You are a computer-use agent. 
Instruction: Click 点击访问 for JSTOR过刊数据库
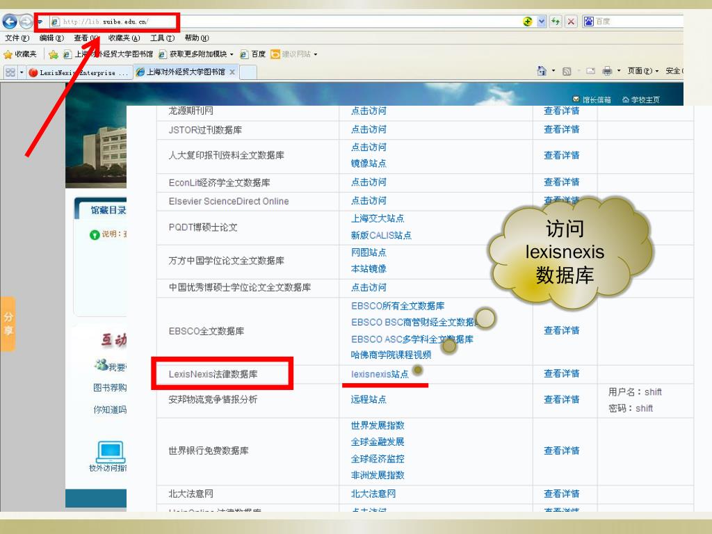[369, 129]
